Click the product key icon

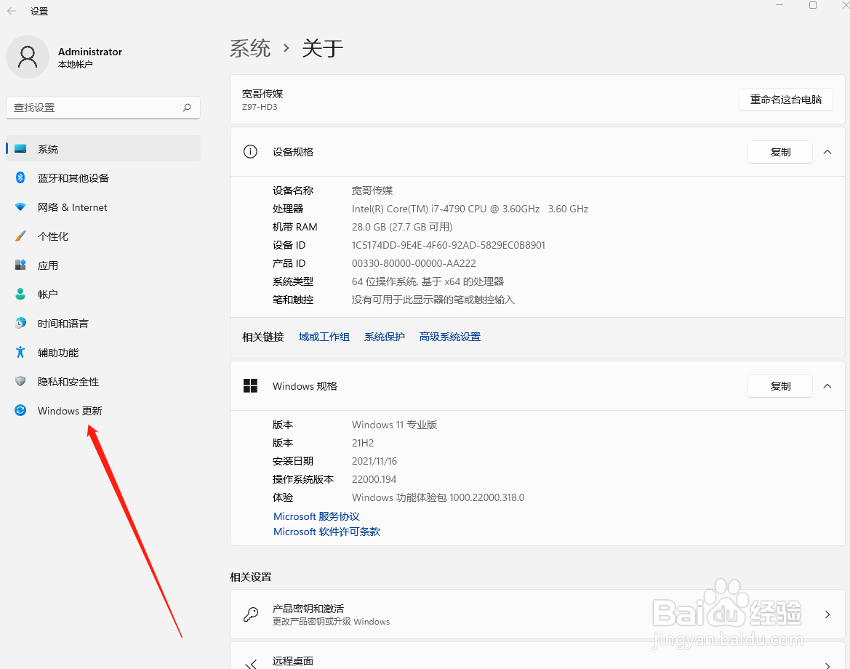pos(250,614)
